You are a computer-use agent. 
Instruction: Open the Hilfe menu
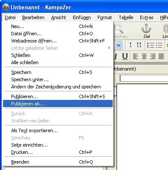pyautogui.click(x=164, y=17)
